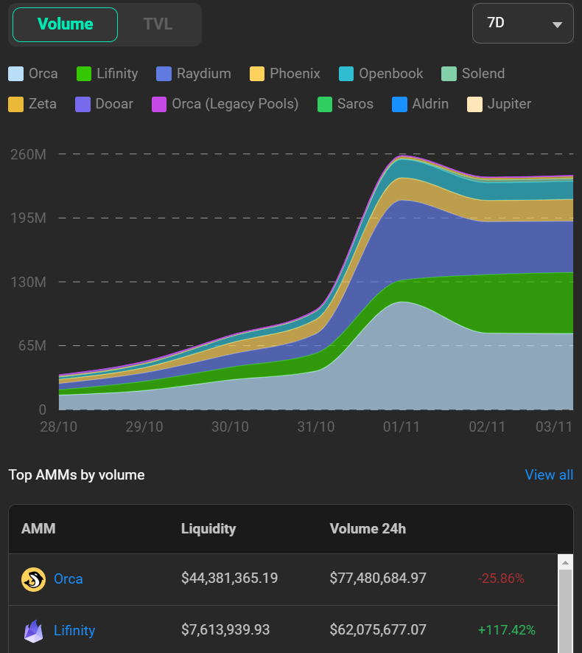The height and width of the screenshot is (653, 582).
Task: Switch to the Volume tab
Action: (x=66, y=24)
